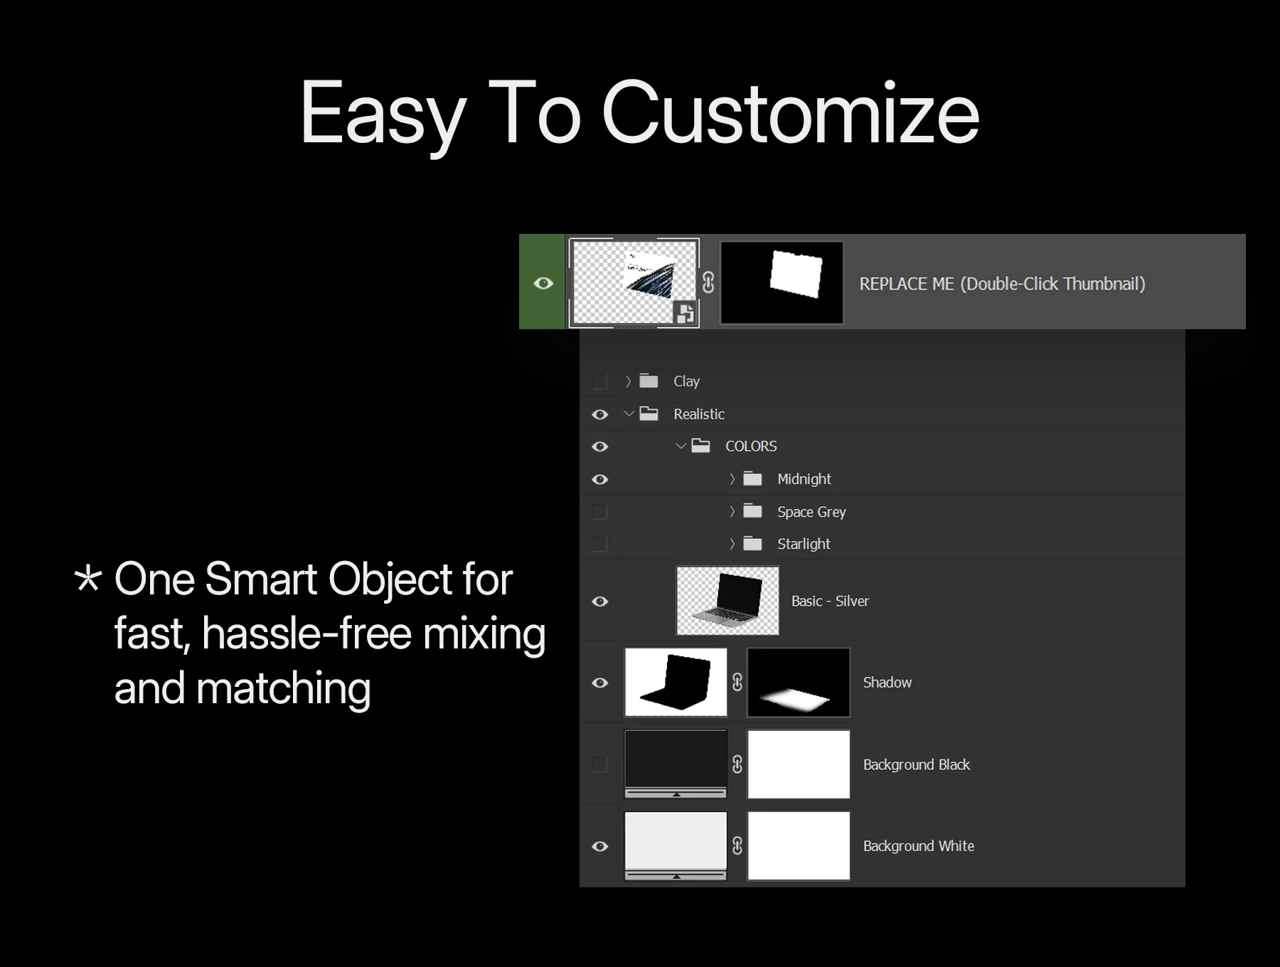The width and height of the screenshot is (1280, 967).
Task: Click the Background Black color fill swatch
Action: pos(676,764)
